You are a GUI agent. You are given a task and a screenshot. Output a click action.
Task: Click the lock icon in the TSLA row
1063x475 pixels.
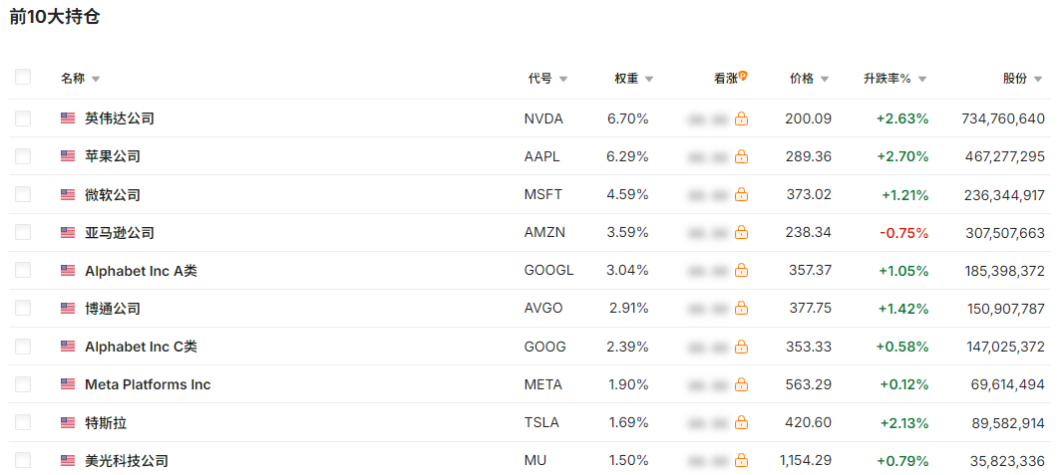[742, 423]
